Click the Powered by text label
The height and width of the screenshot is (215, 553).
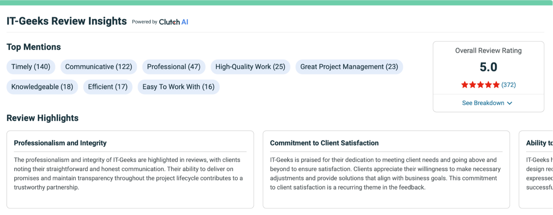point(144,22)
